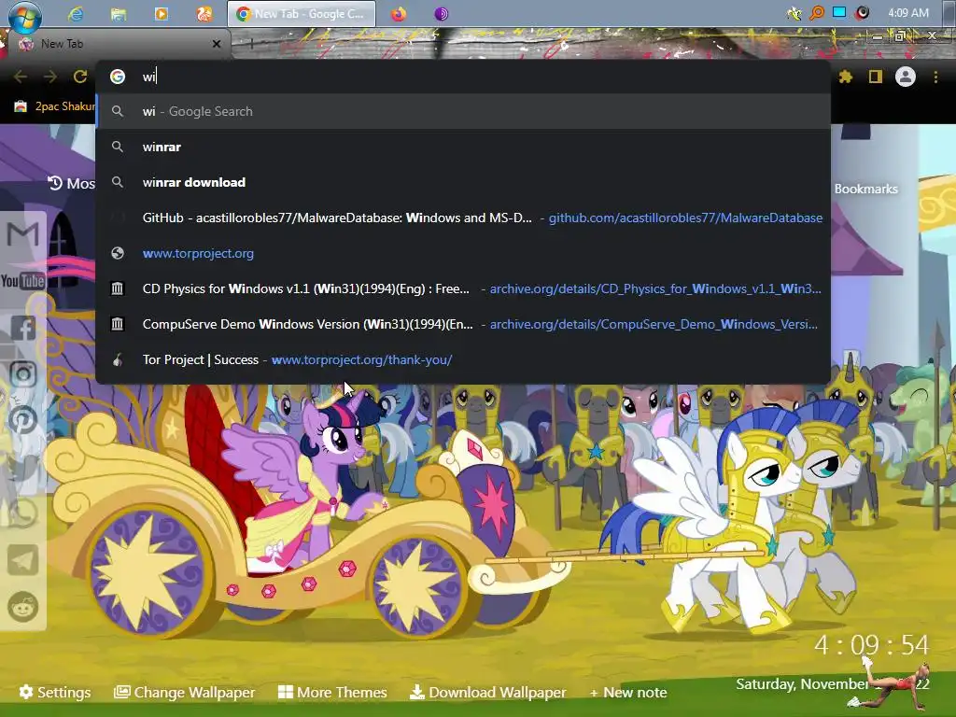Switch to the New Tab - Google Chrome taskbar button
Viewport: 956px width, 717px height.
tap(302, 13)
